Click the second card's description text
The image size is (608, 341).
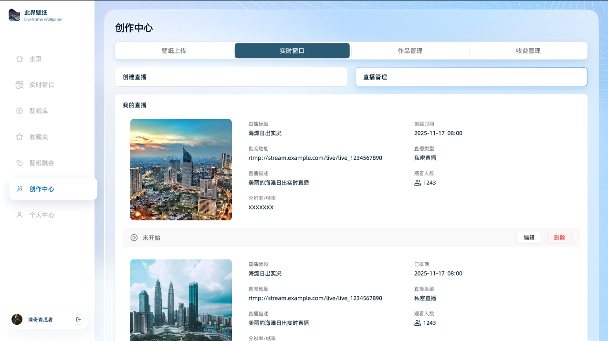point(279,323)
